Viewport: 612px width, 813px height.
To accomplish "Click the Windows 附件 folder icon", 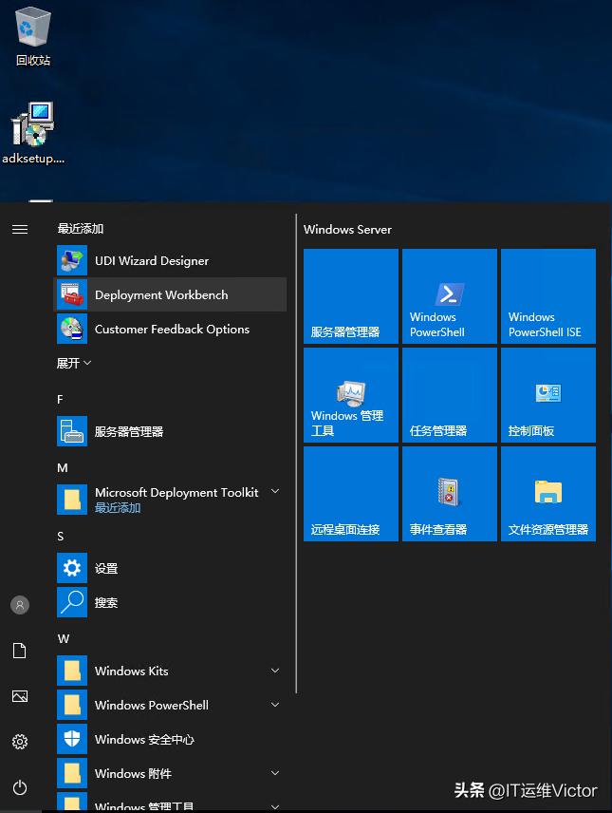I will pos(72,774).
